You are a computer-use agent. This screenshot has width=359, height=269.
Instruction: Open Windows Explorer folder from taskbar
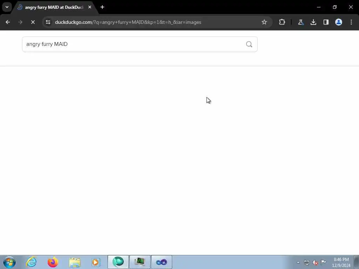(x=75, y=262)
